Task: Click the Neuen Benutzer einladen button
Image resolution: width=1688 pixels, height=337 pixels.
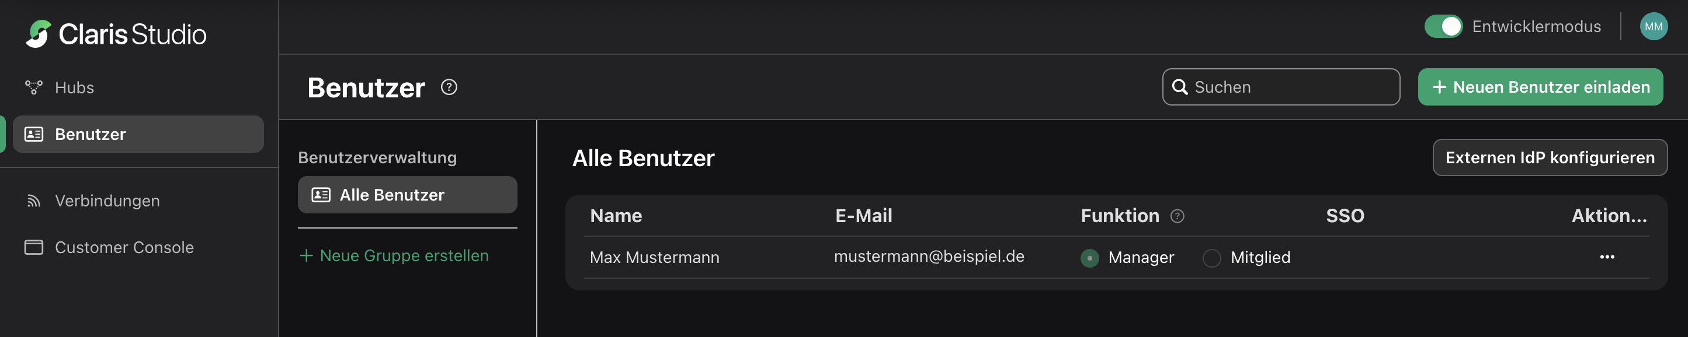Action: coord(1540,86)
